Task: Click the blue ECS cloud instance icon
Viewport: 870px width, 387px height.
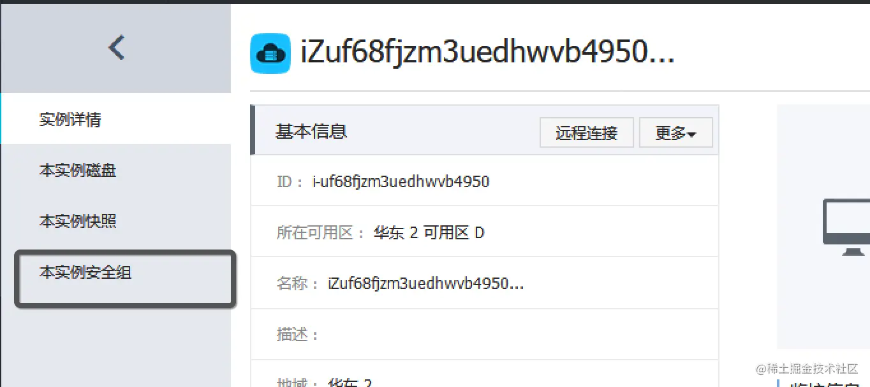Action: pos(270,53)
